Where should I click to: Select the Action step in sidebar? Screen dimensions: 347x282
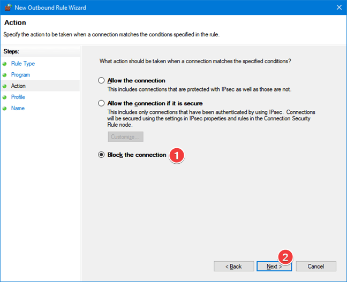pos(18,86)
